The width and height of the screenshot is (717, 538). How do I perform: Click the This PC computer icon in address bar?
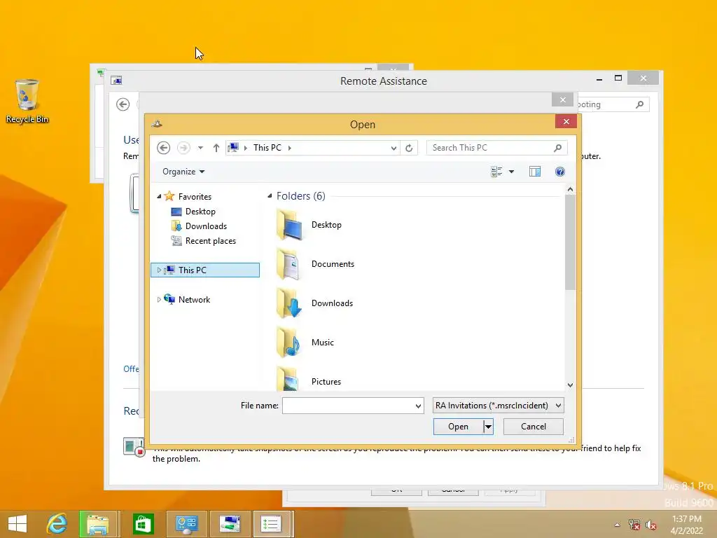233,147
